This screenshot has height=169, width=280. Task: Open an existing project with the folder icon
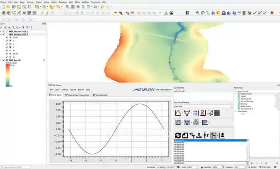pyautogui.click(x=8, y=7)
